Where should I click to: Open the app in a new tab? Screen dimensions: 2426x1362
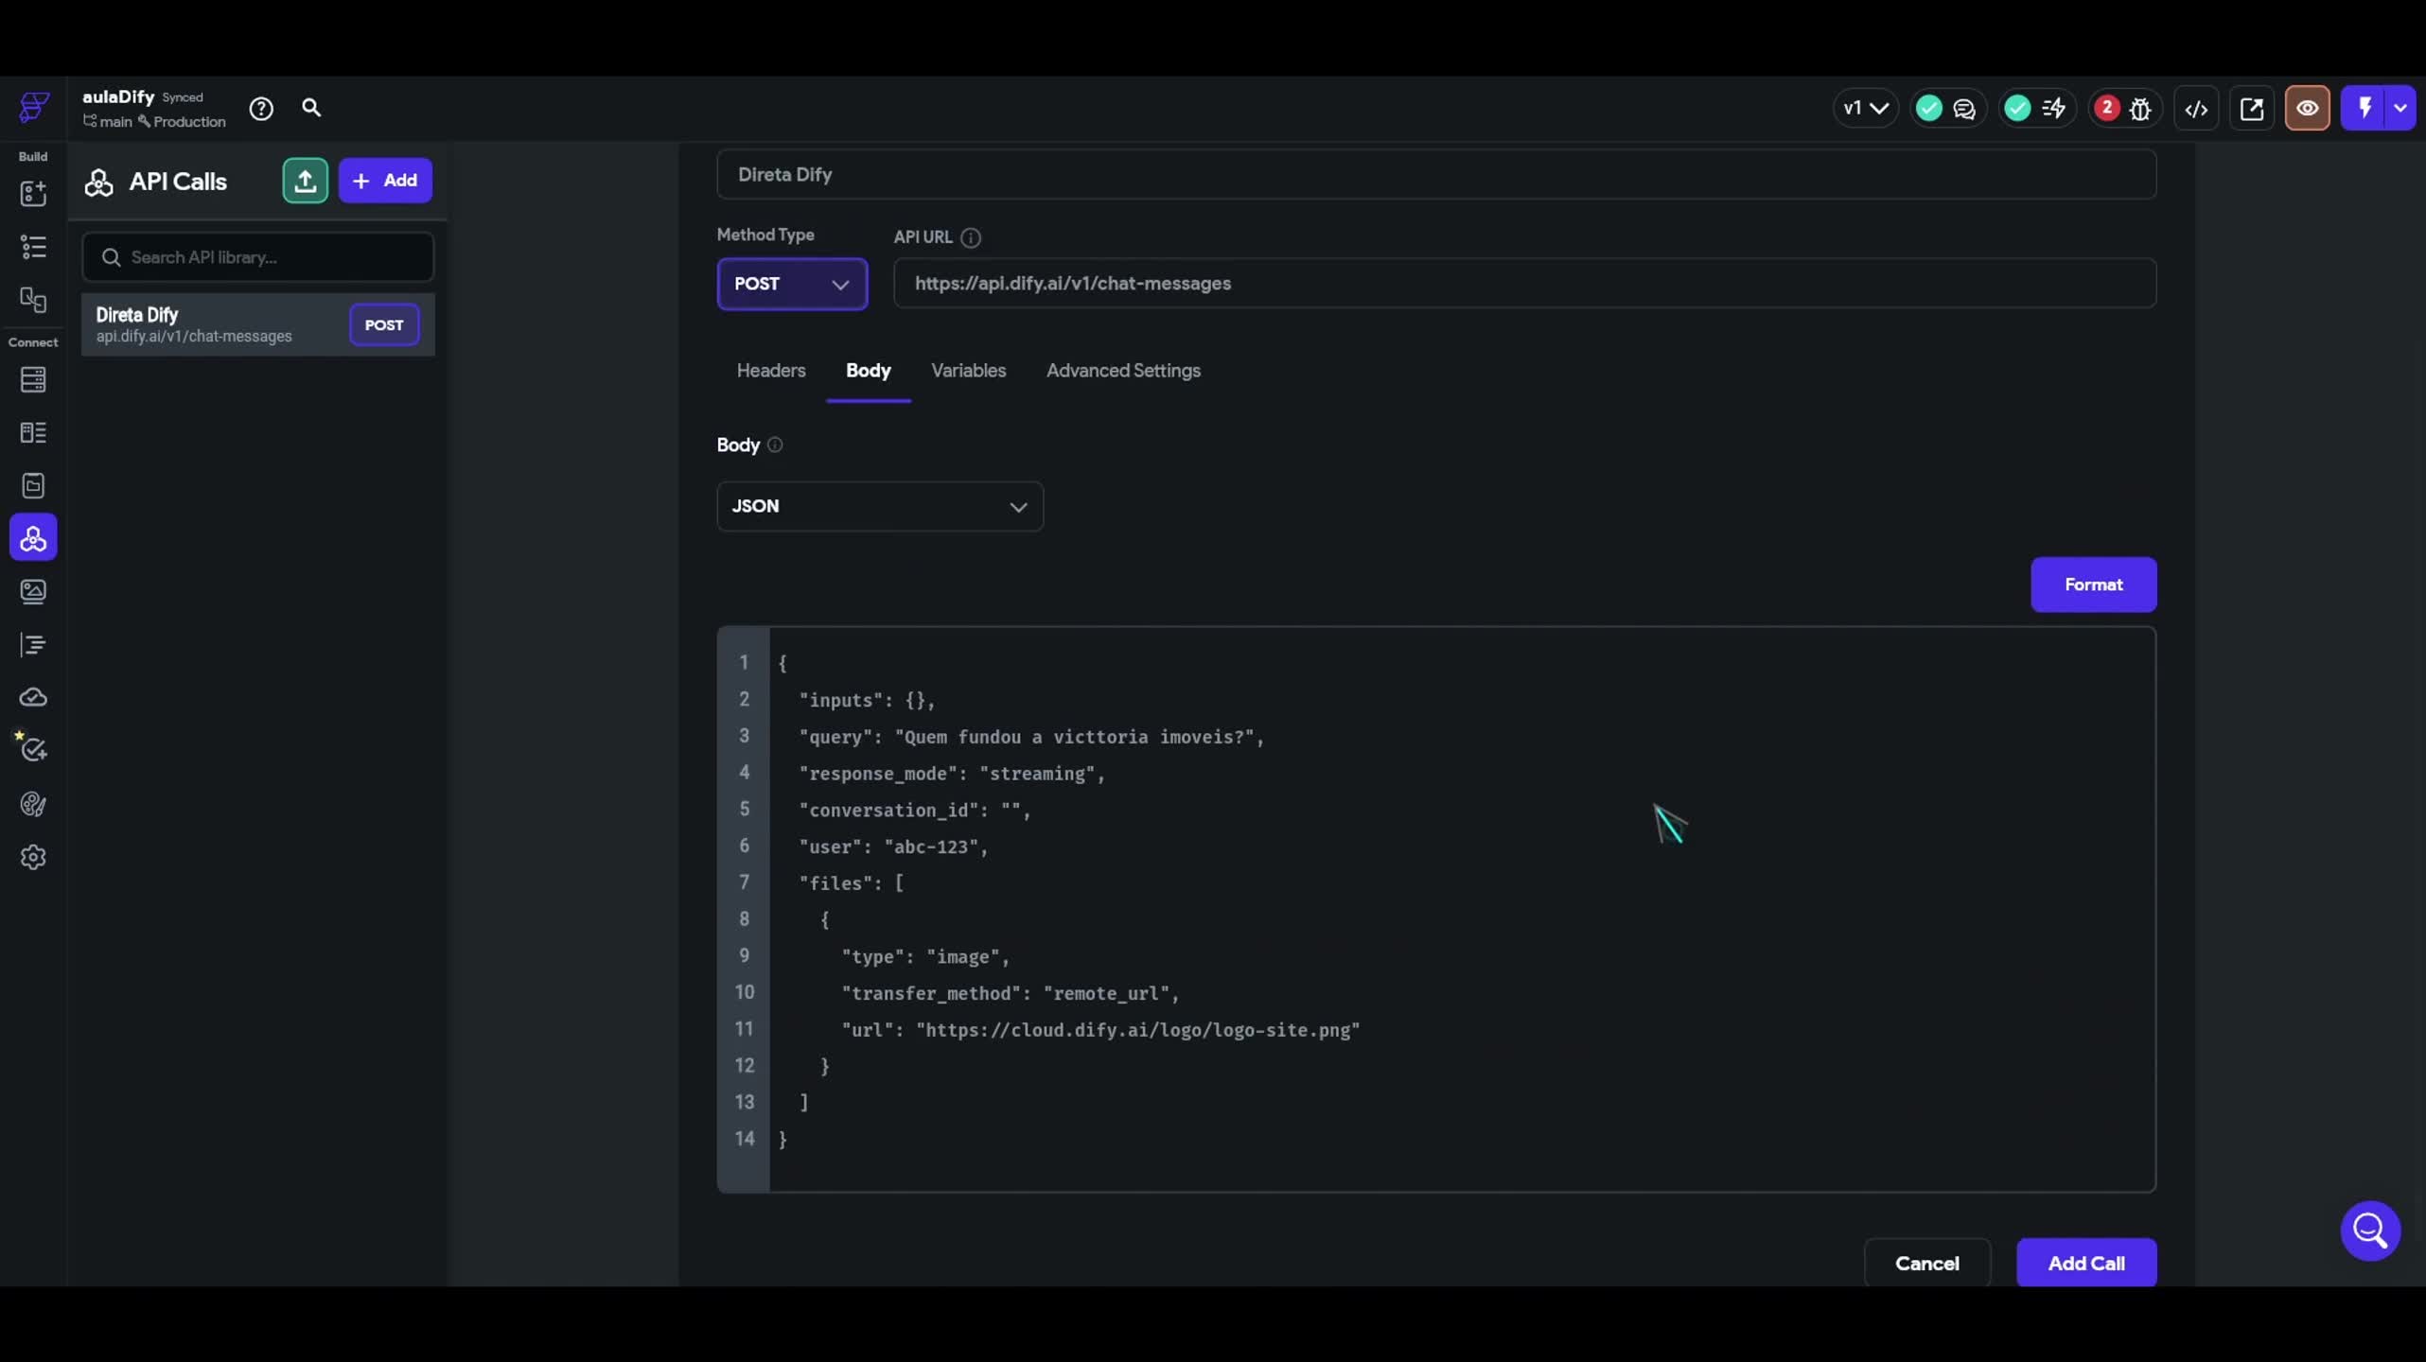pyautogui.click(x=2252, y=108)
